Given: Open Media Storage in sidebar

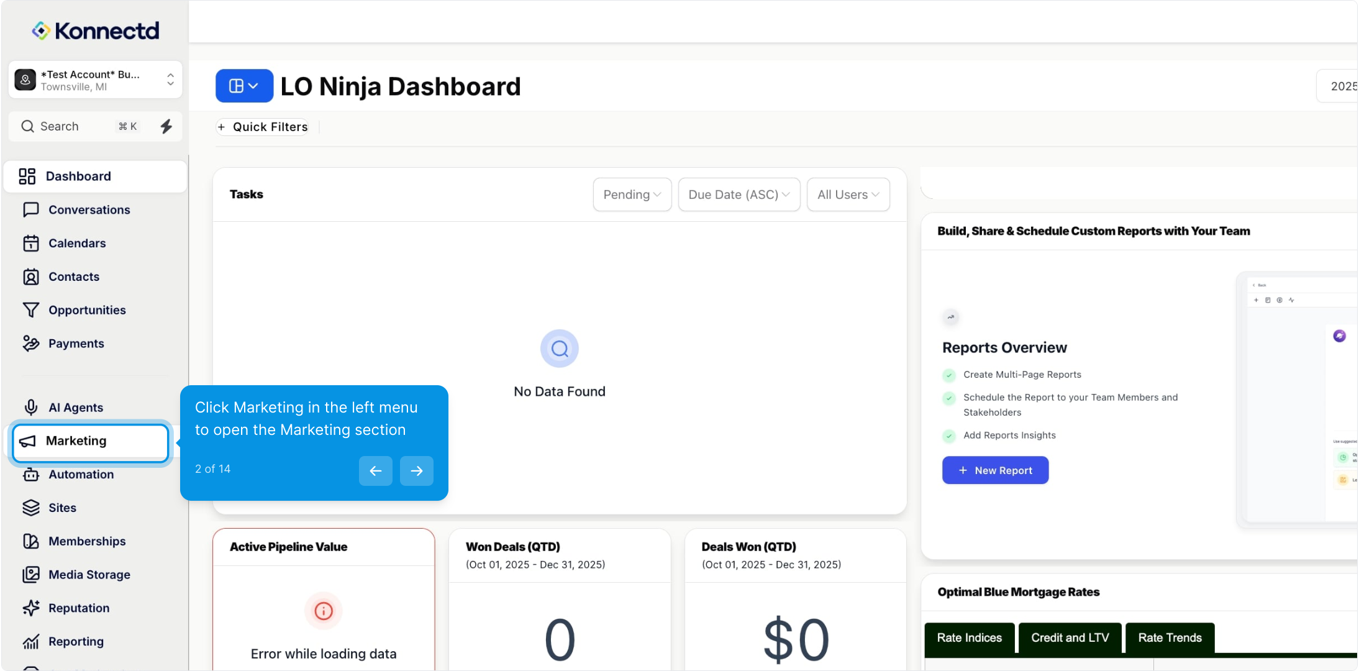Looking at the screenshot, I should pos(89,575).
